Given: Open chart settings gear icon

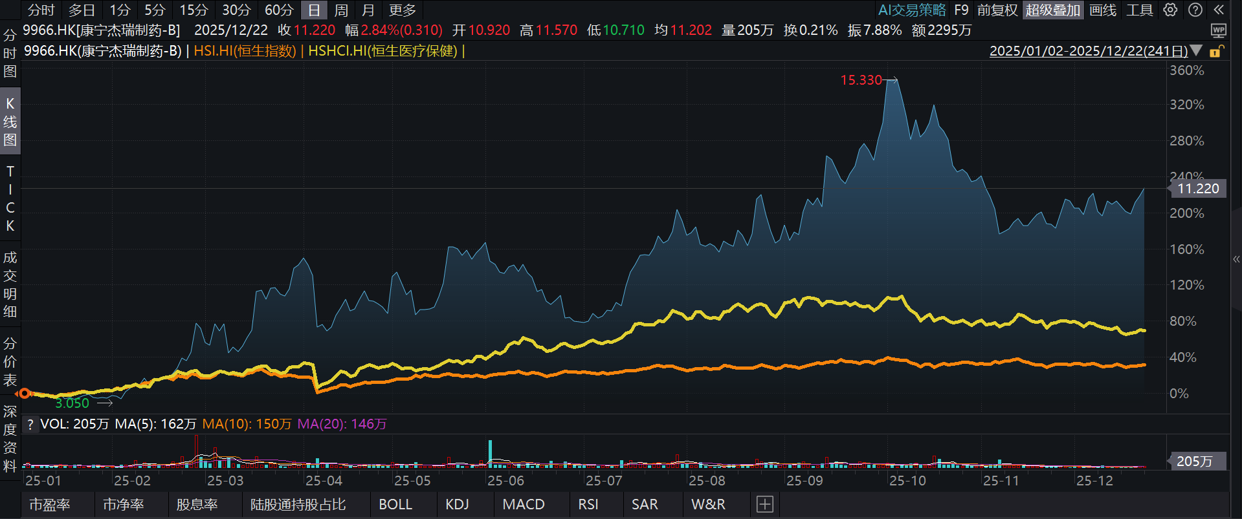Looking at the screenshot, I should point(1170,10).
